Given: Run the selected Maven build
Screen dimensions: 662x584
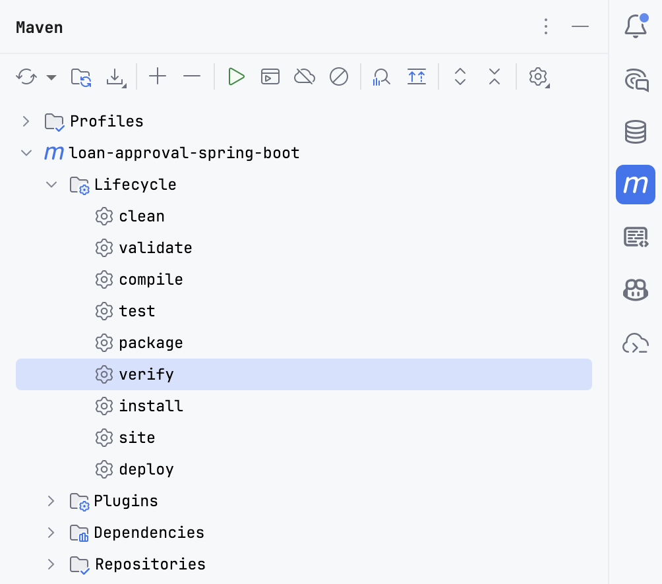Looking at the screenshot, I should pos(236,77).
